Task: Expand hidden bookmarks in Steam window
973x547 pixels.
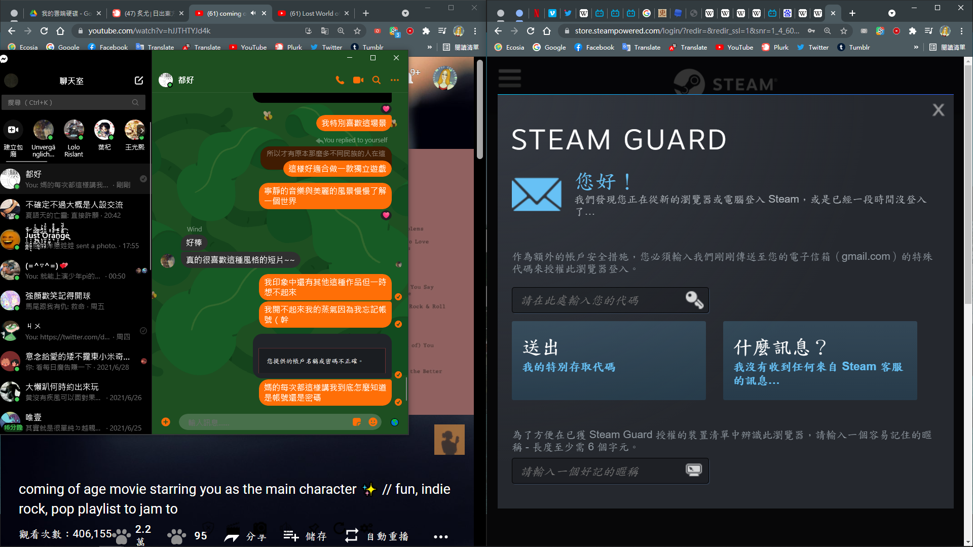Action: coord(916,47)
